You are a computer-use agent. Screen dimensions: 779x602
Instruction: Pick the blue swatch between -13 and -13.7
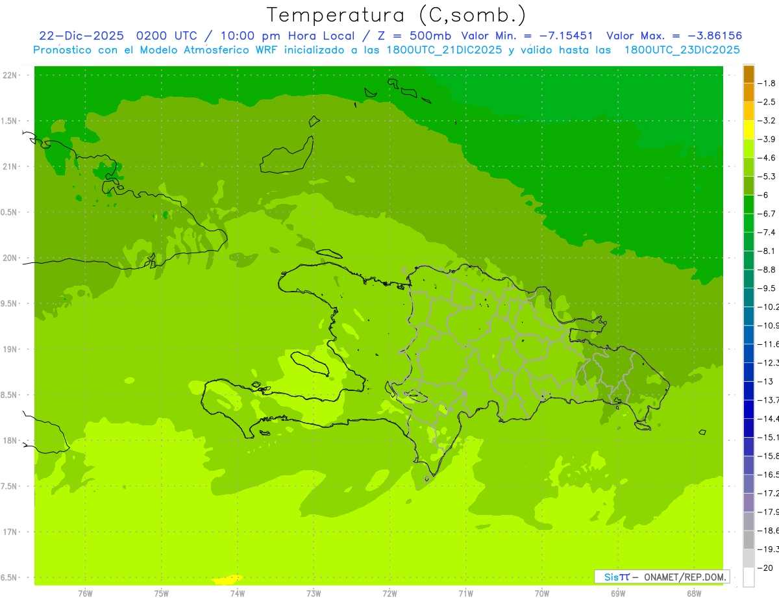[748, 391]
